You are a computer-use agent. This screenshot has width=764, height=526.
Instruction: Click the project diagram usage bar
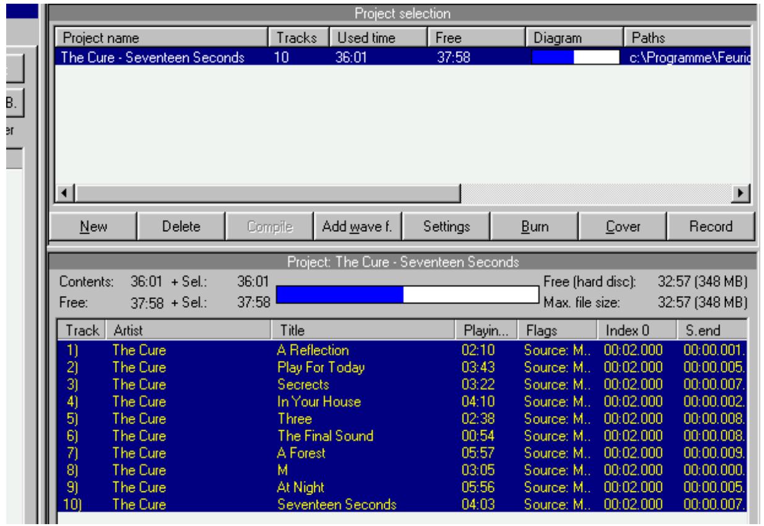pos(575,57)
